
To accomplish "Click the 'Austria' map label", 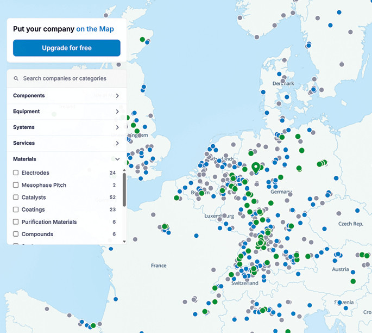I will click(340, 269).
